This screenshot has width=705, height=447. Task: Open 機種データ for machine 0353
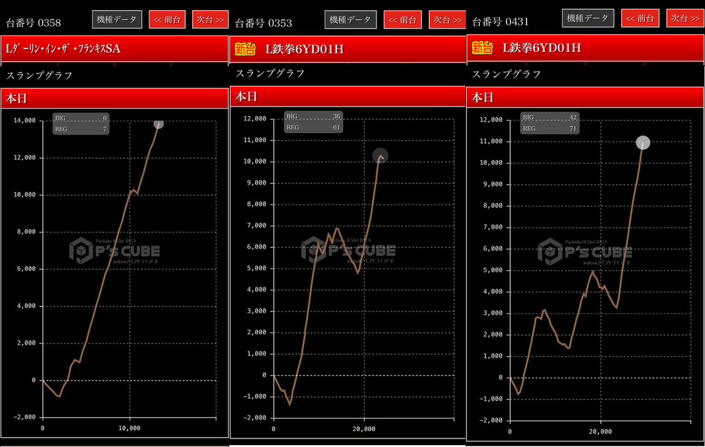(x=350, y=19)
